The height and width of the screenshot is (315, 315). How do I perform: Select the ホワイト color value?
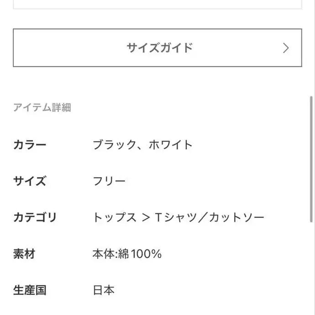(171, 145)
